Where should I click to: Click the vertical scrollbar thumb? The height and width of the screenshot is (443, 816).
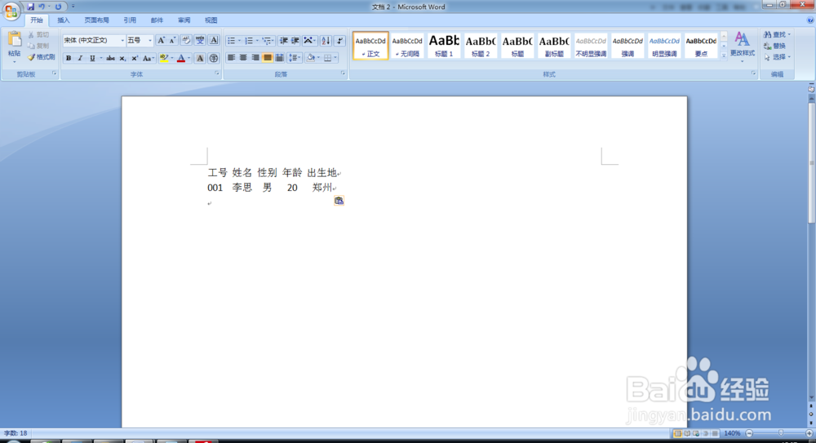point(811,162)
